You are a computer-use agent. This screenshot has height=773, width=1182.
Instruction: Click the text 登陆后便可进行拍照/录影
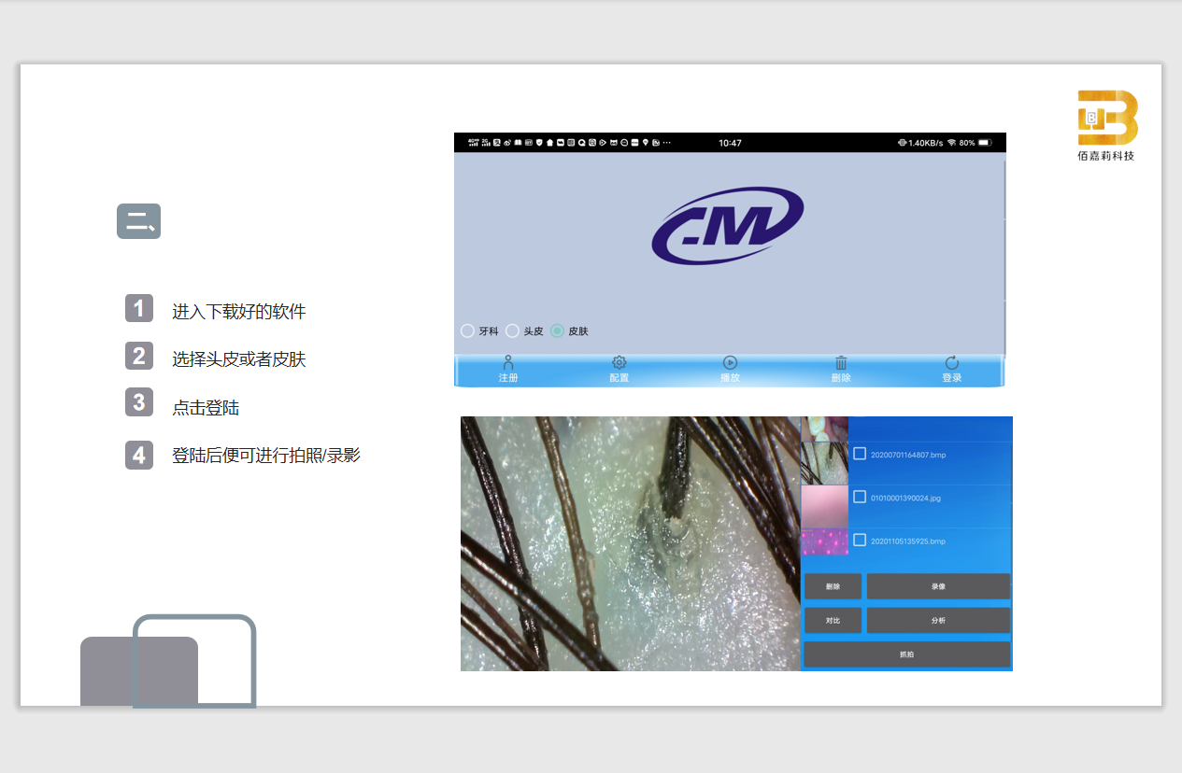click(266, 456)
